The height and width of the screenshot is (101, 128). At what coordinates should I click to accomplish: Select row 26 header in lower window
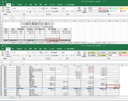click(x=1, y=88)
